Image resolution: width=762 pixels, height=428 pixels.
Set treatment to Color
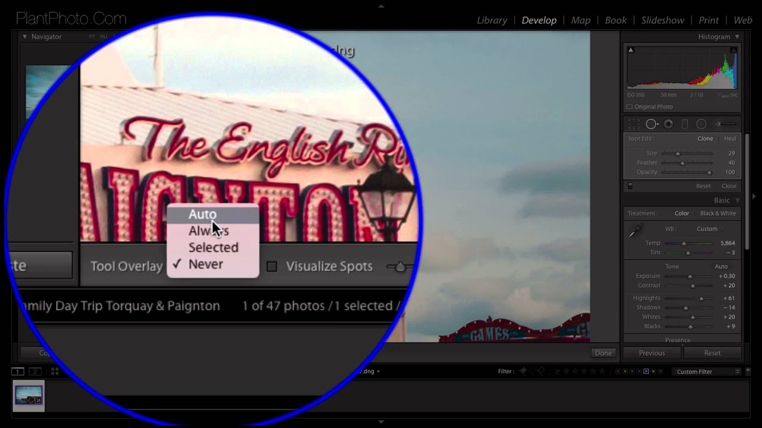tap(682, 213)
